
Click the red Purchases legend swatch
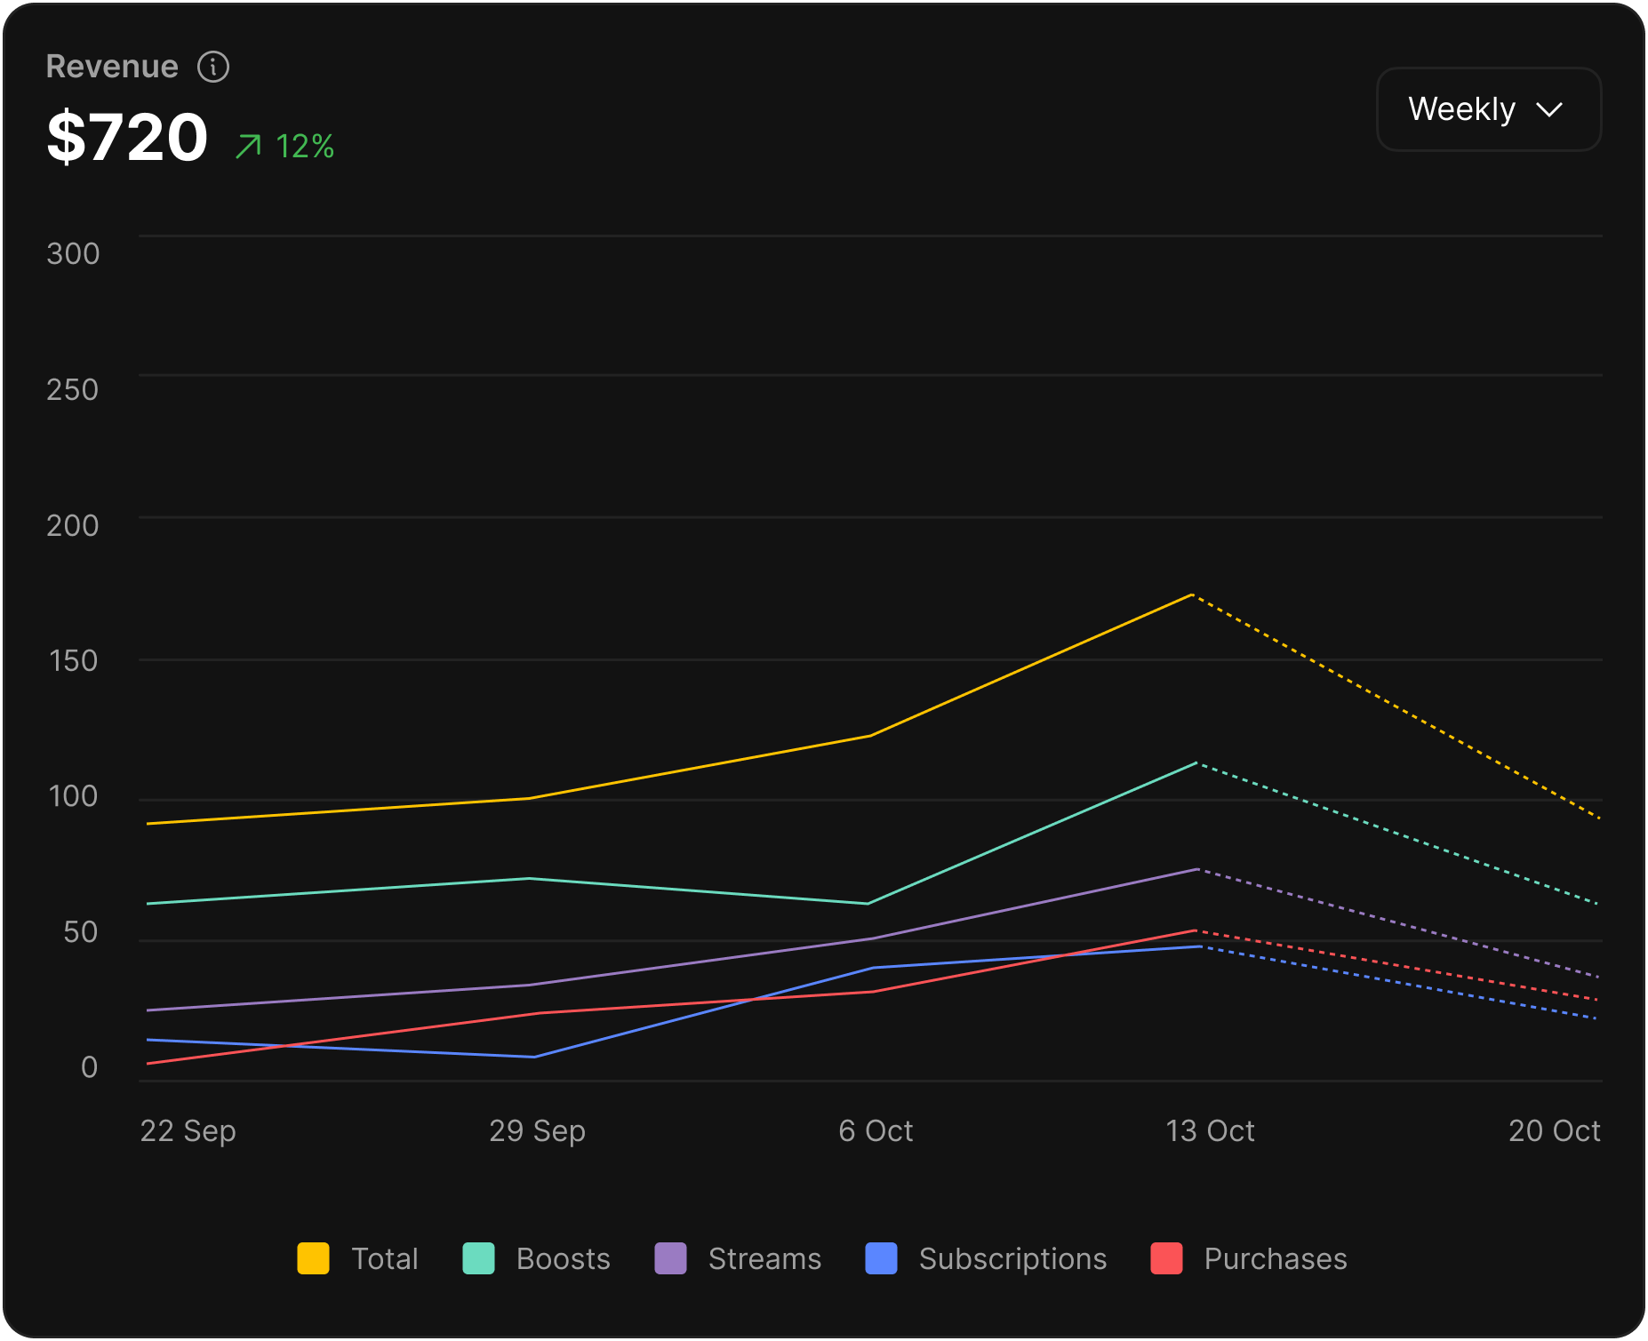(x=1166, y=1258)
